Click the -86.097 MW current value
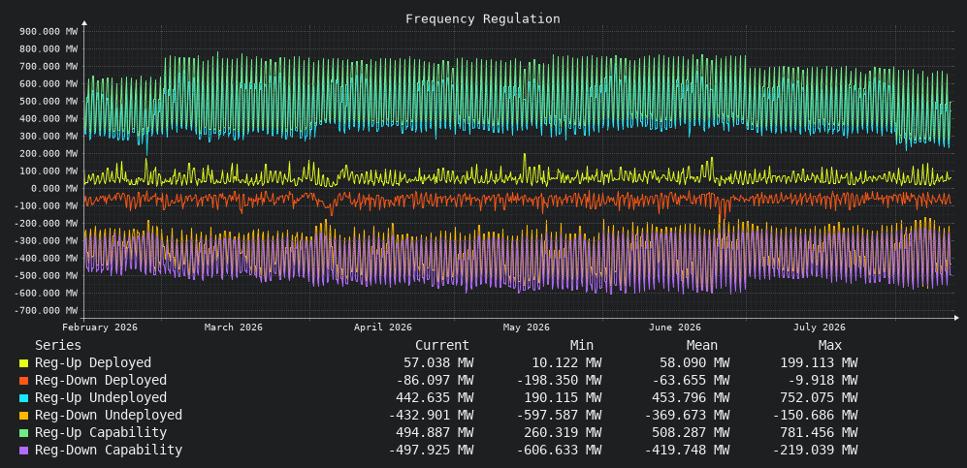Image resolution: width=967 pixels, height=468 pixels. [x=435, y=381]
